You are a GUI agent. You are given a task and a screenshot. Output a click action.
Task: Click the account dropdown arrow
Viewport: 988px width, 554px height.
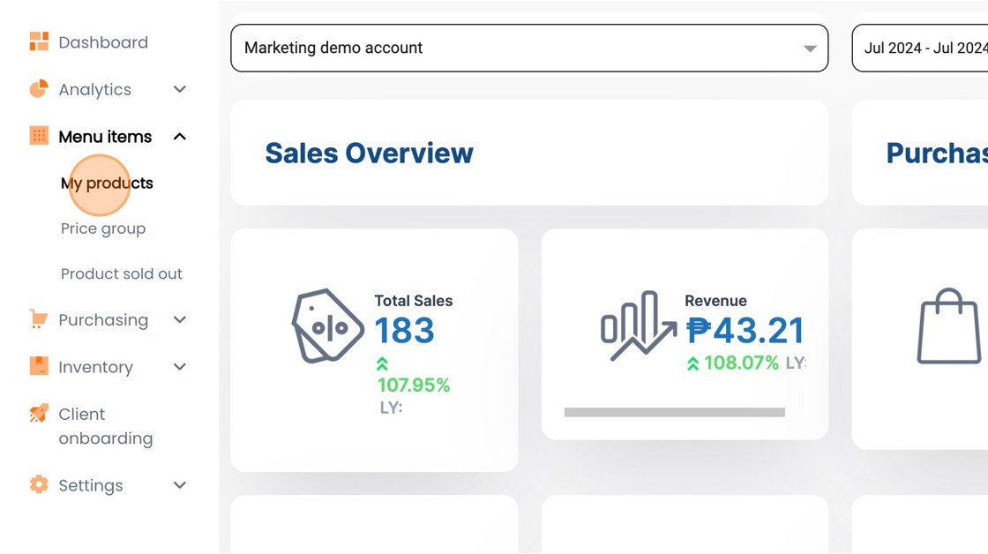[811, 49]
